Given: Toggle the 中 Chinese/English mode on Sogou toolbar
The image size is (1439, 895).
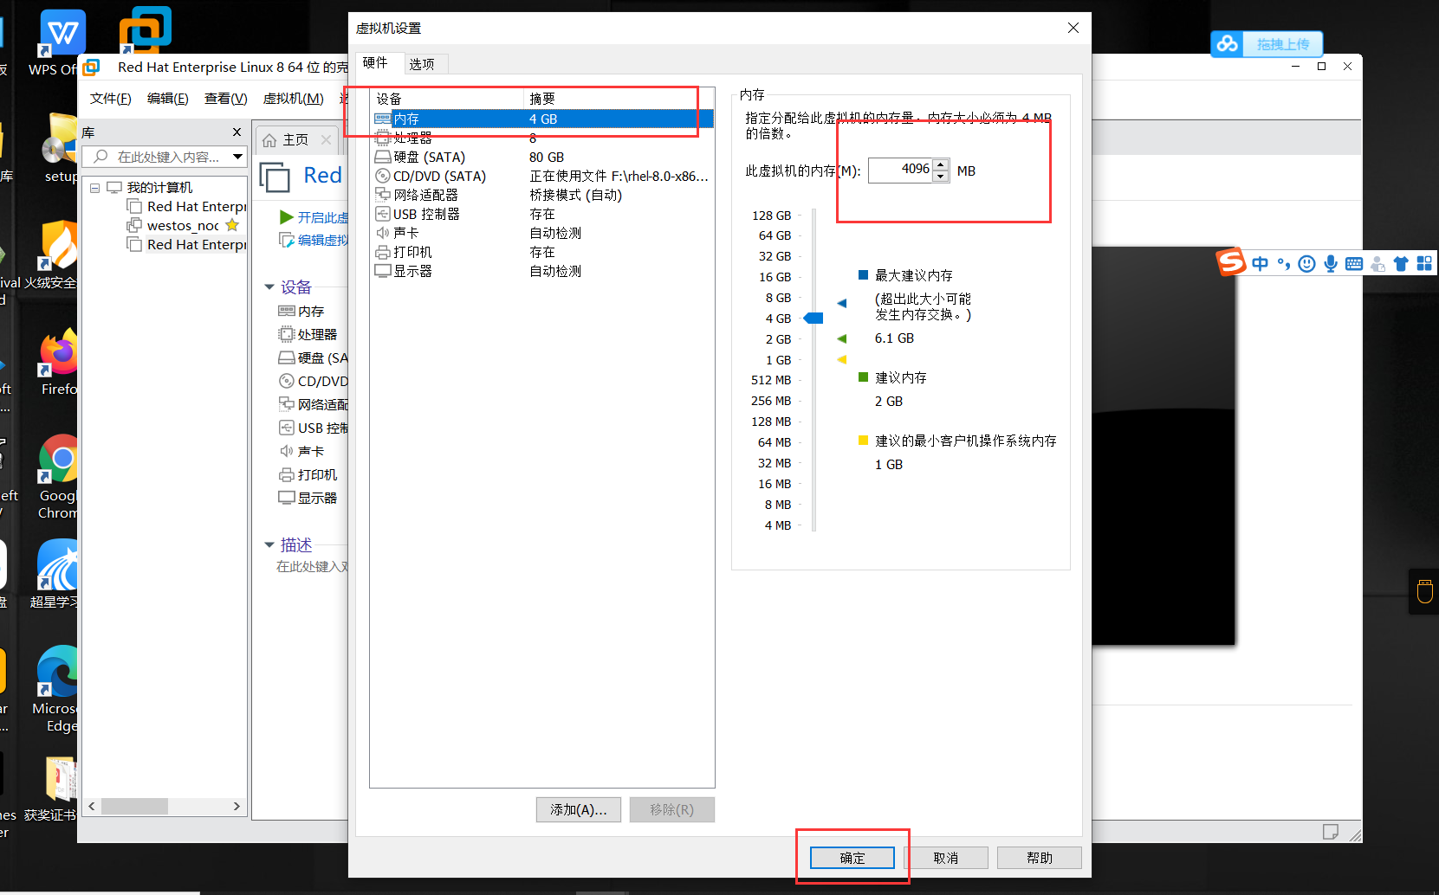Looking at the screenshot, I should tap(1261, 264).
